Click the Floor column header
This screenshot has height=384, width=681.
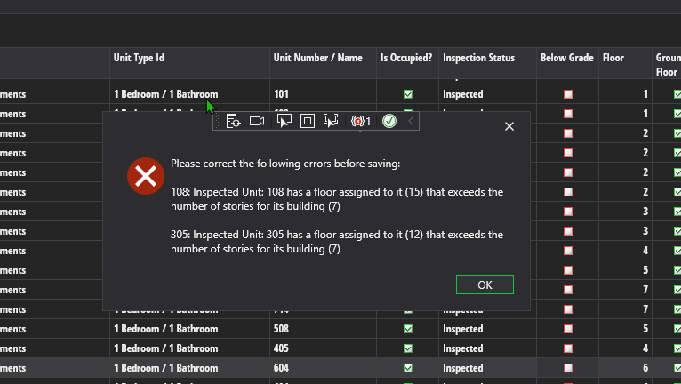point(613,58)
